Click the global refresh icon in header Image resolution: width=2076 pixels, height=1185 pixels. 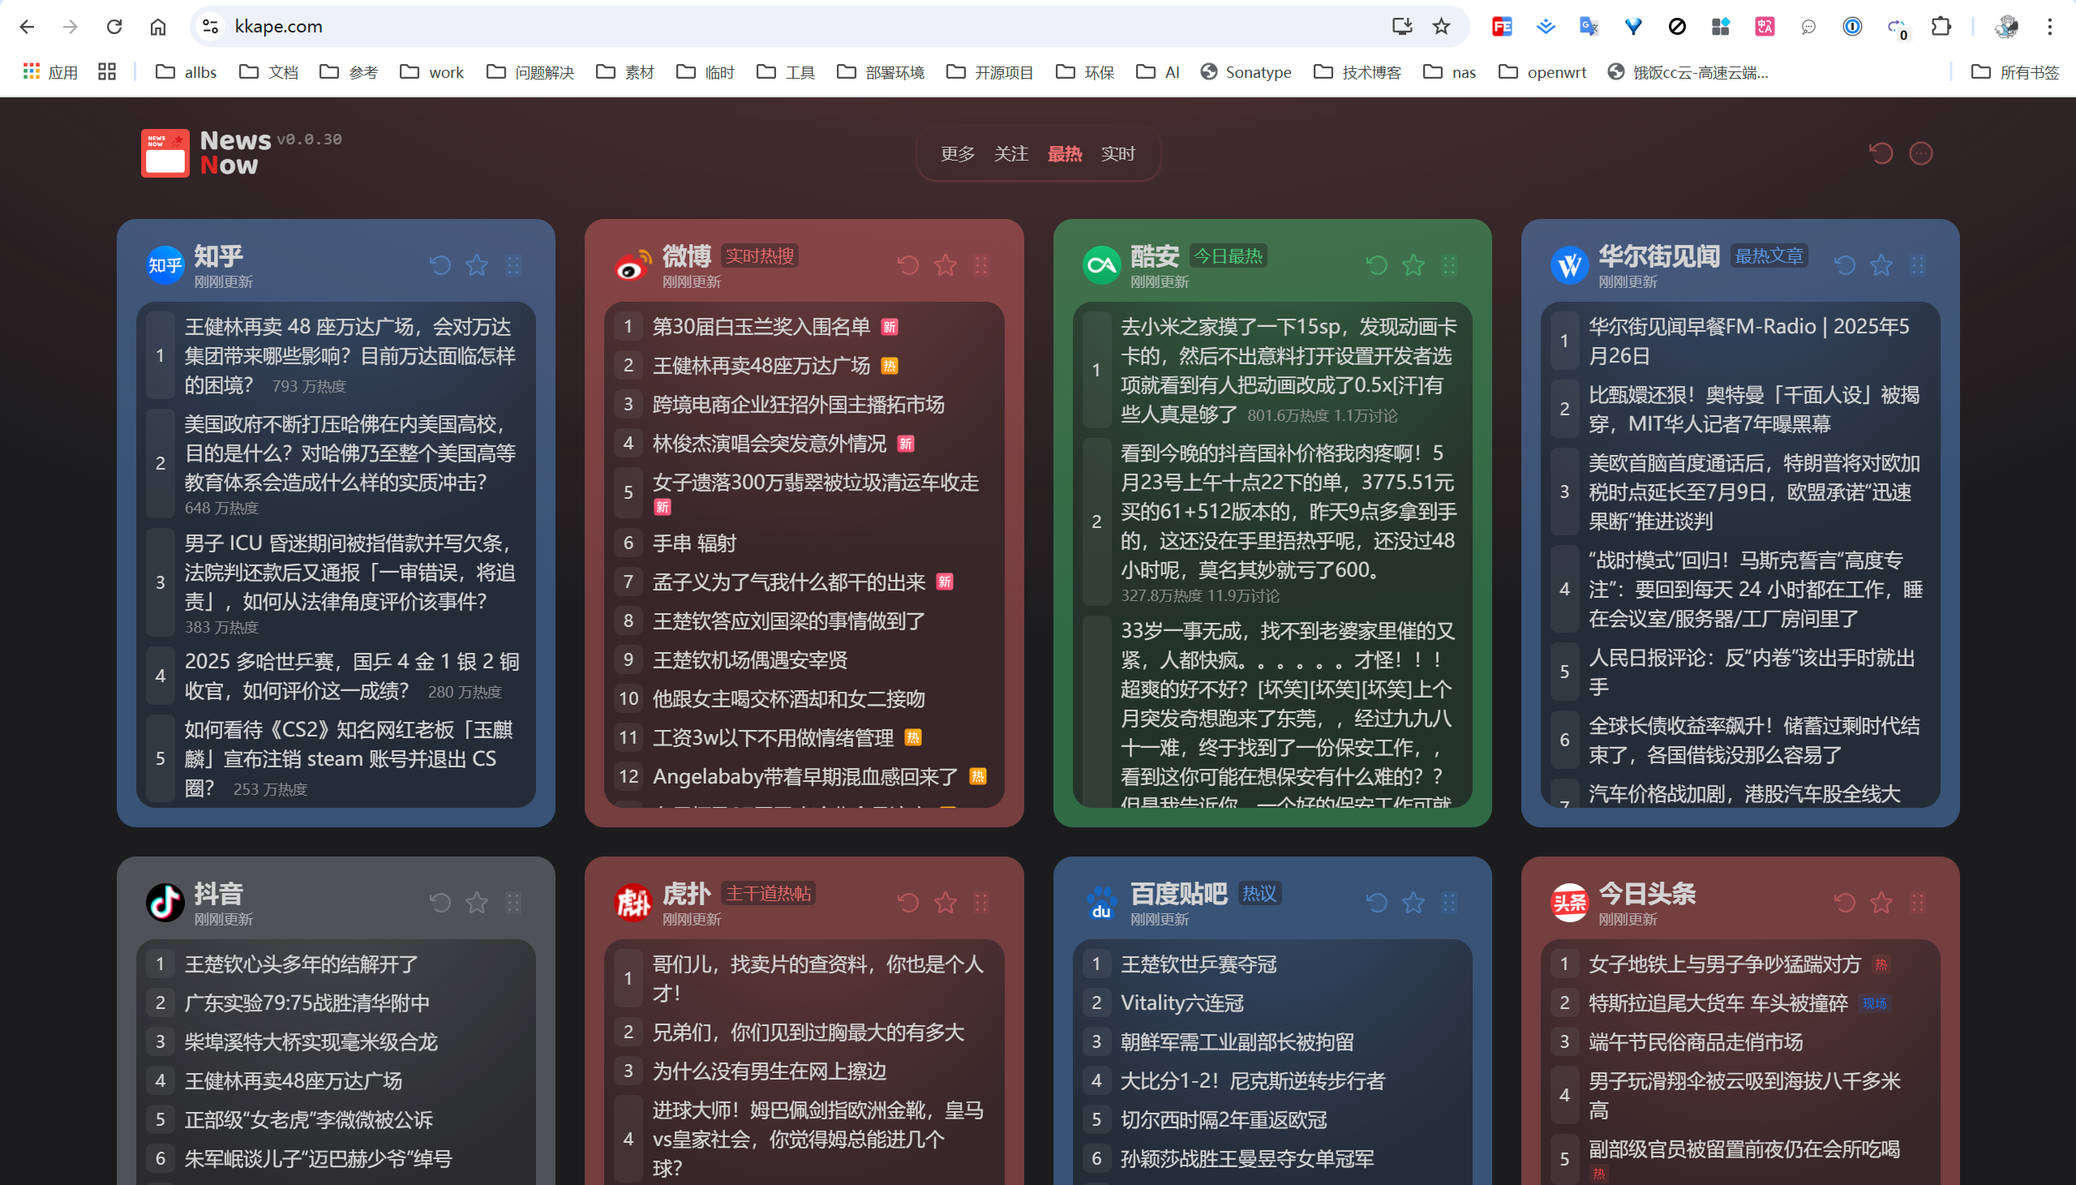coord(1881,153)
